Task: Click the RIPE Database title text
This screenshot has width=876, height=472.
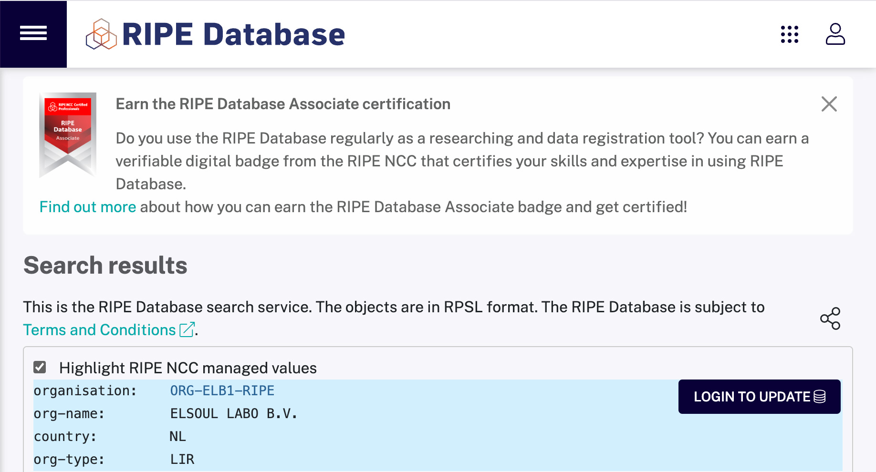Action: (233, 34)
